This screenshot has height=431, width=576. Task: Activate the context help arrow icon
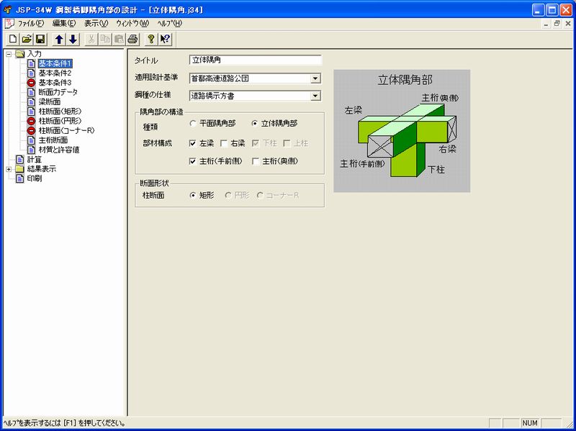166,41
